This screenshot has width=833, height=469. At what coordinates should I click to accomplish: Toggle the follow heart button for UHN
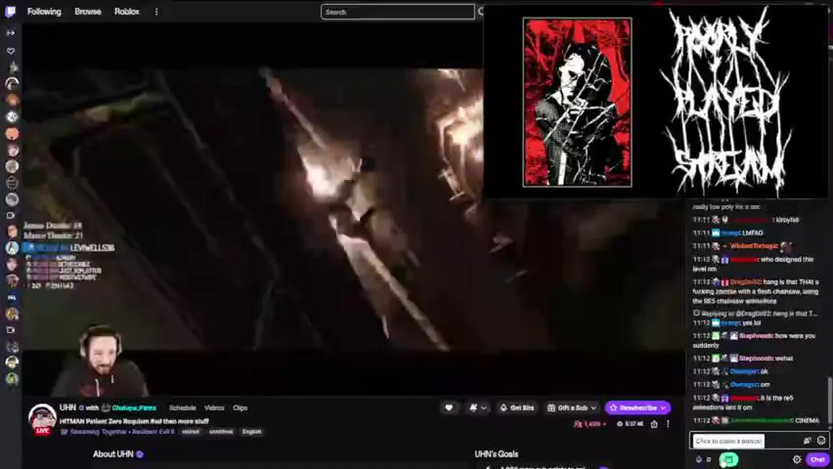click(x=448, y=408)
